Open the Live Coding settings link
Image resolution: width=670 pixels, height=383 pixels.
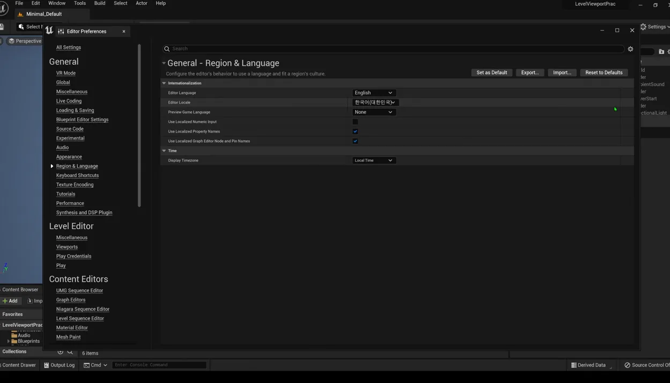point(69,101)
